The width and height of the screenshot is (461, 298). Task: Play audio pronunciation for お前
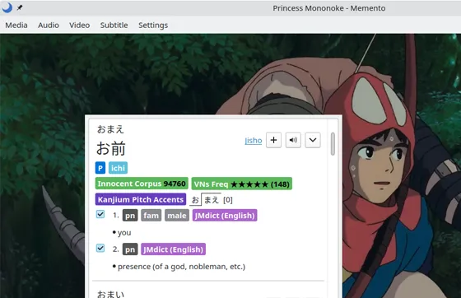pos(293,140)
